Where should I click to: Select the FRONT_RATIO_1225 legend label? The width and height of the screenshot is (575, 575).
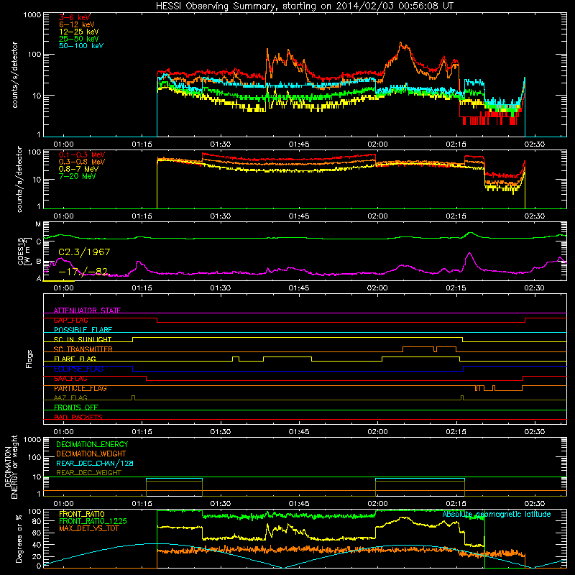(93, 521)
